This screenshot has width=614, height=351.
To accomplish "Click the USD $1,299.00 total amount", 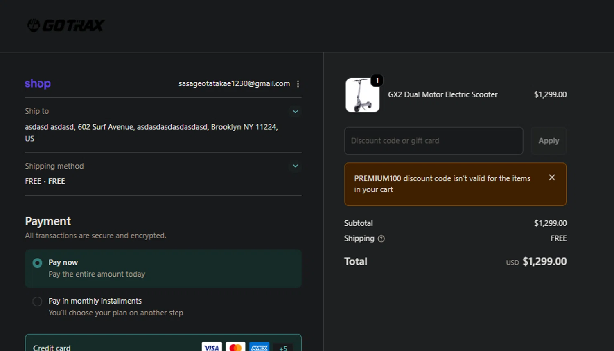I will coord(536,261).
